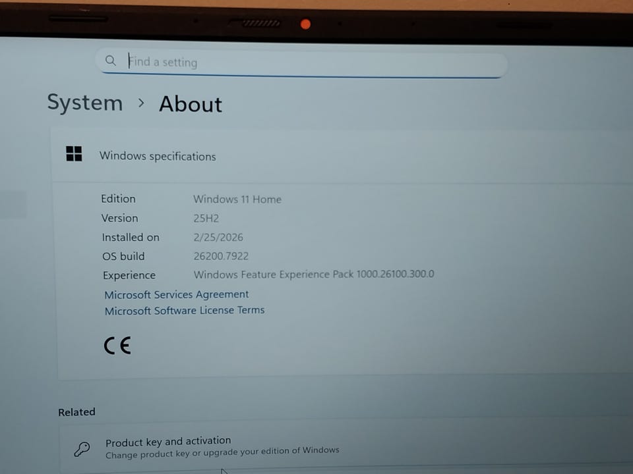The width and height of the screenshot is (633, 474).
Task: Select the Windows 11 Home value
Action: [237, 199]
